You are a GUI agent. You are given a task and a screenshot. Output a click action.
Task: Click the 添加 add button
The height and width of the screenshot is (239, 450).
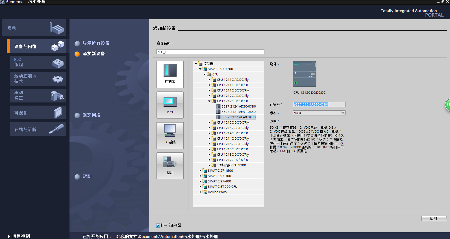434,218
